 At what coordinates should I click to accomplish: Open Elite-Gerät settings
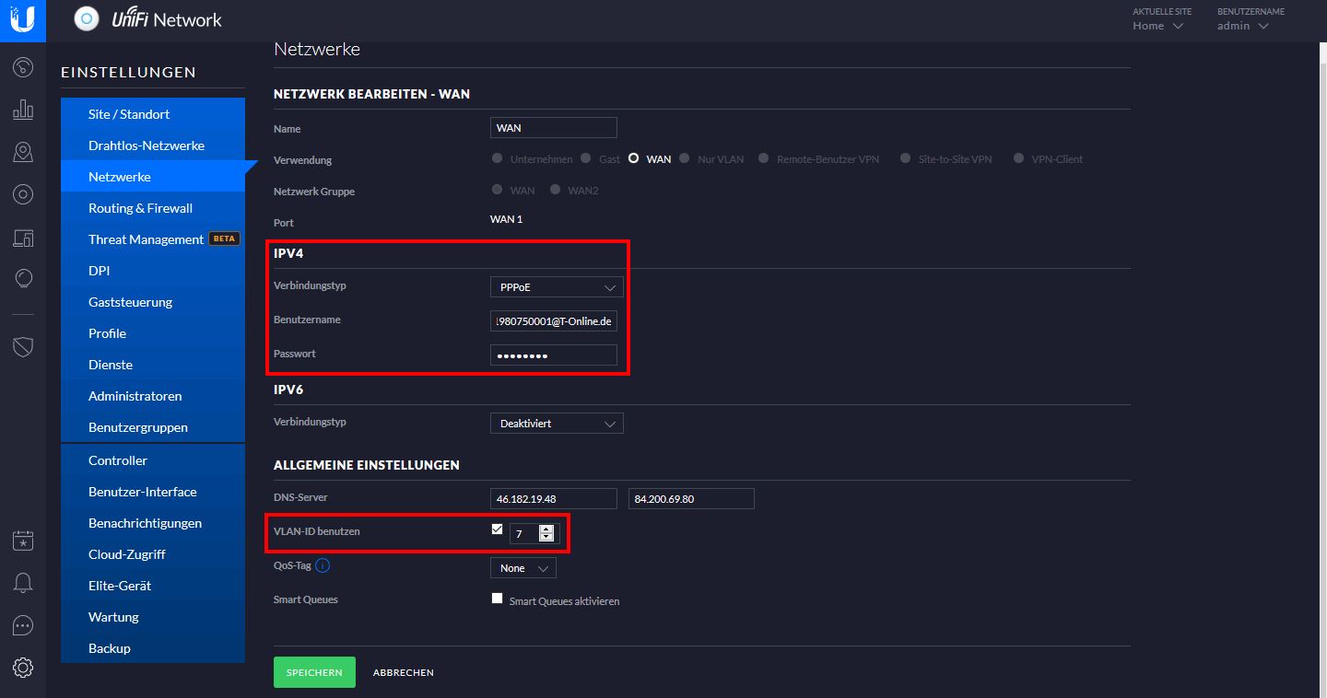point(153,586)
